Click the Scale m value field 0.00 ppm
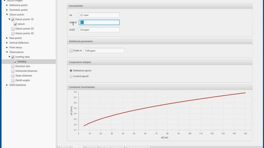Viewport: 264px width, 148px height. click(104, 51)
